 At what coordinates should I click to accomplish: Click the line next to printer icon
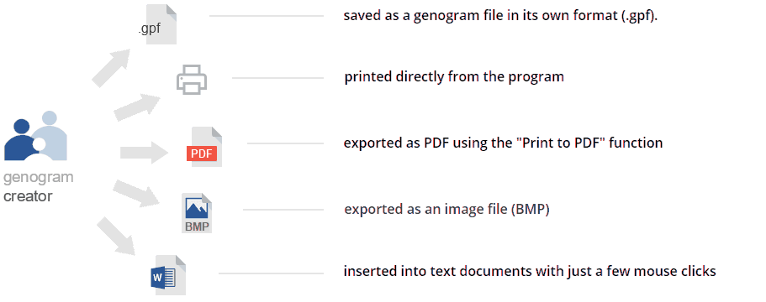(277, 78)
